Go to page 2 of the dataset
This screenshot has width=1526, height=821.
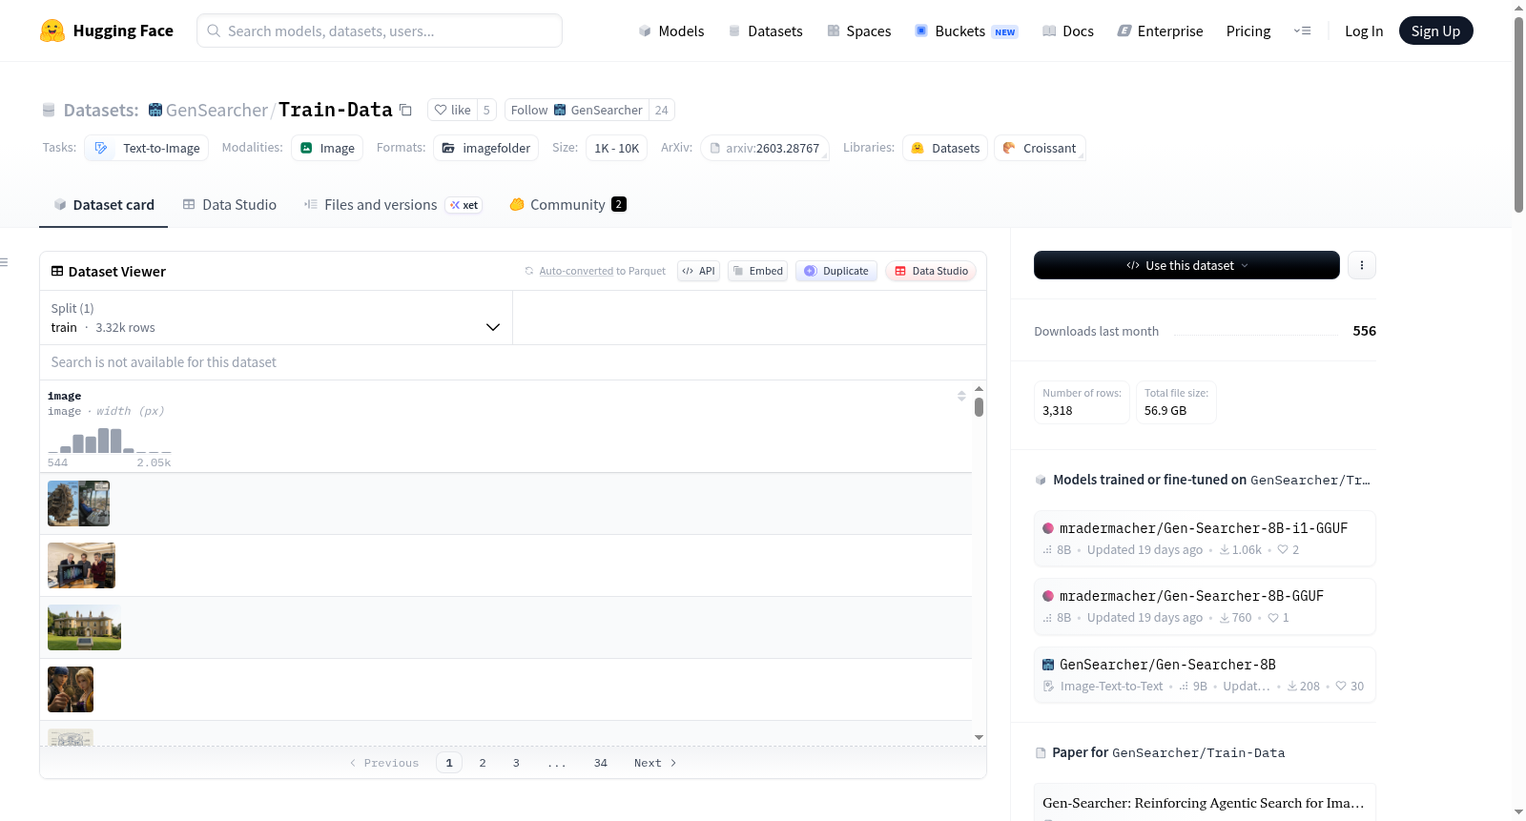pos(483,763)
